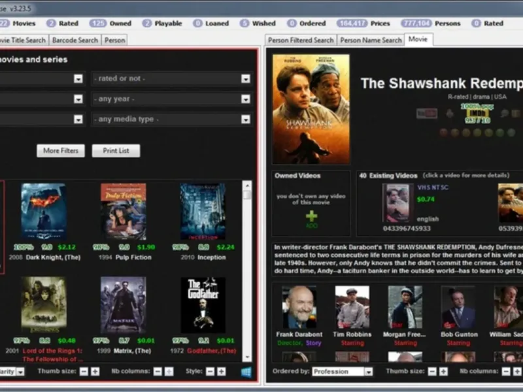Open Tim Robbins' portrait
Image resolution: width=523 pixels, height=392 pixels.
click(352, 307)
